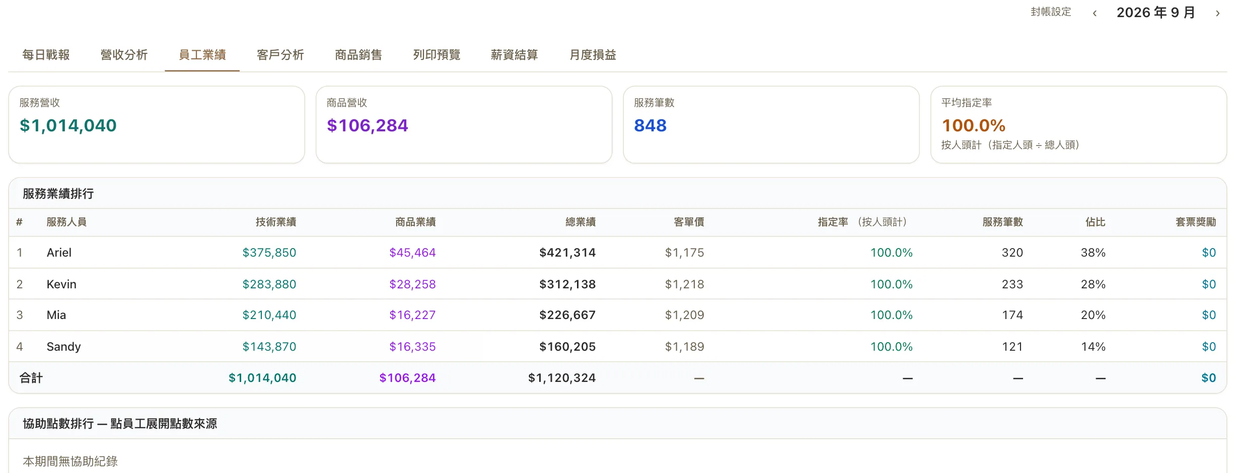Click 商品業績 column header
This screenshot has width=1235, height=473.
pyautogui.click(x=415, y=222)
